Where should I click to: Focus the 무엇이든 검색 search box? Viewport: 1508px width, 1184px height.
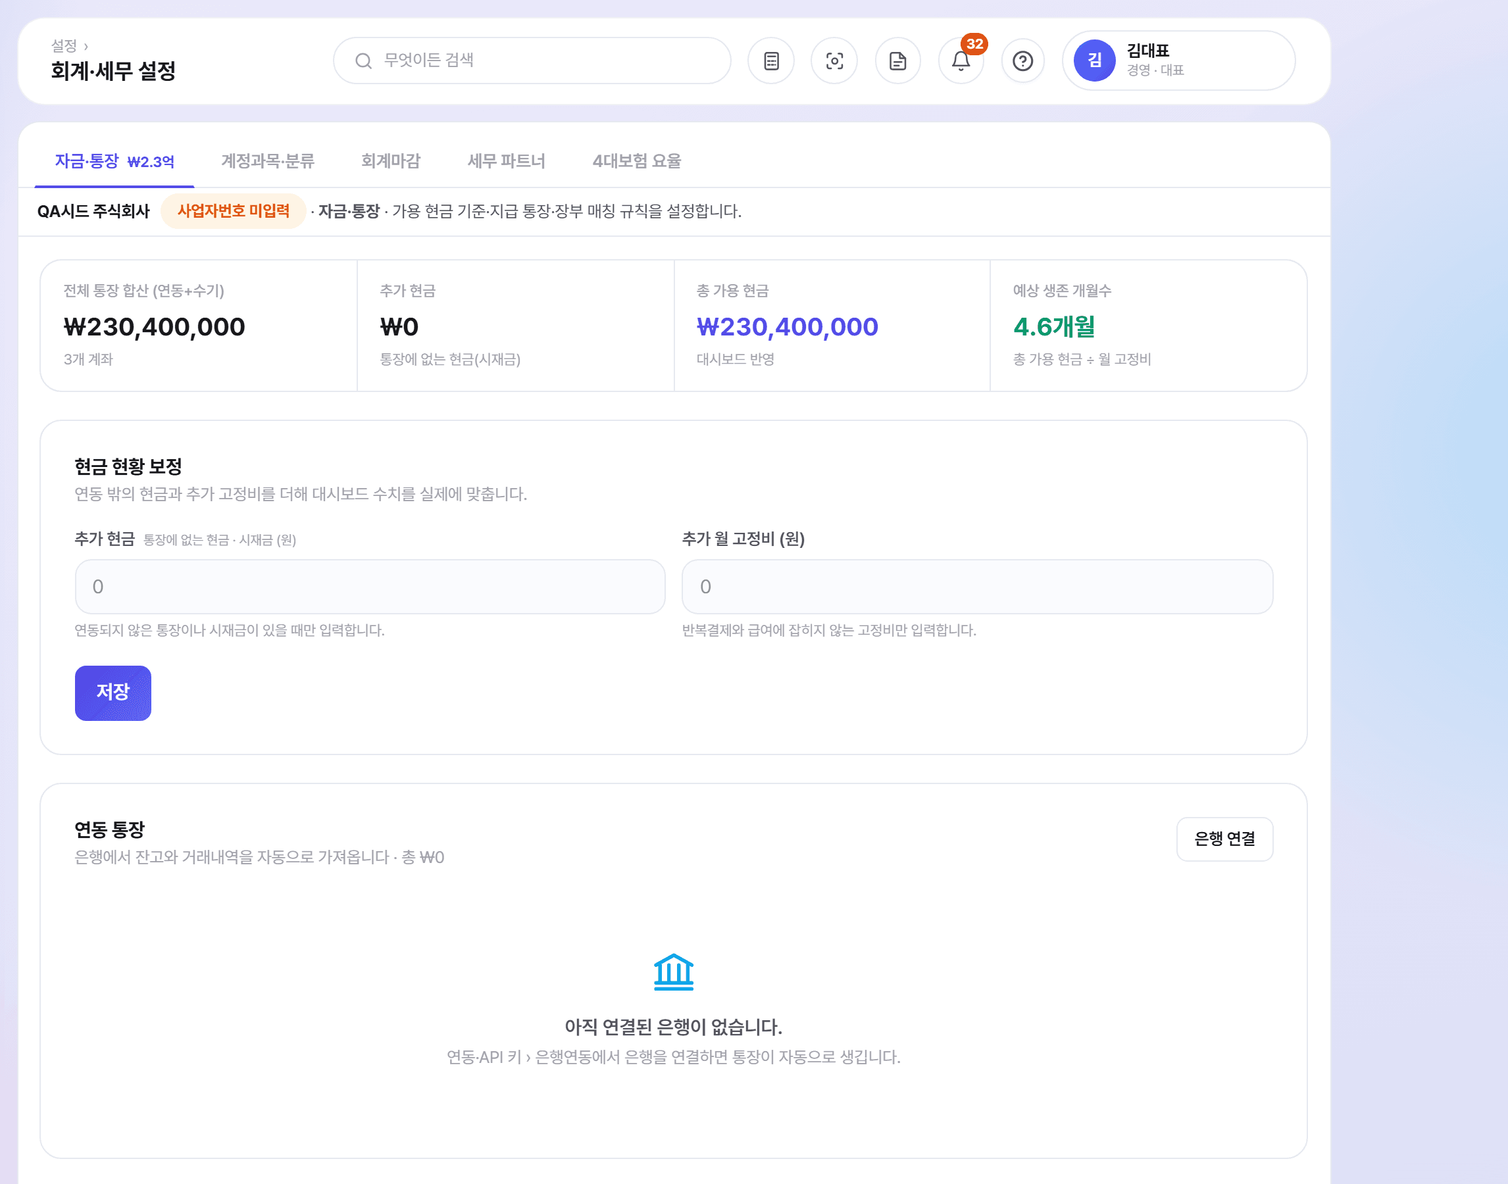tap(532, 61)
